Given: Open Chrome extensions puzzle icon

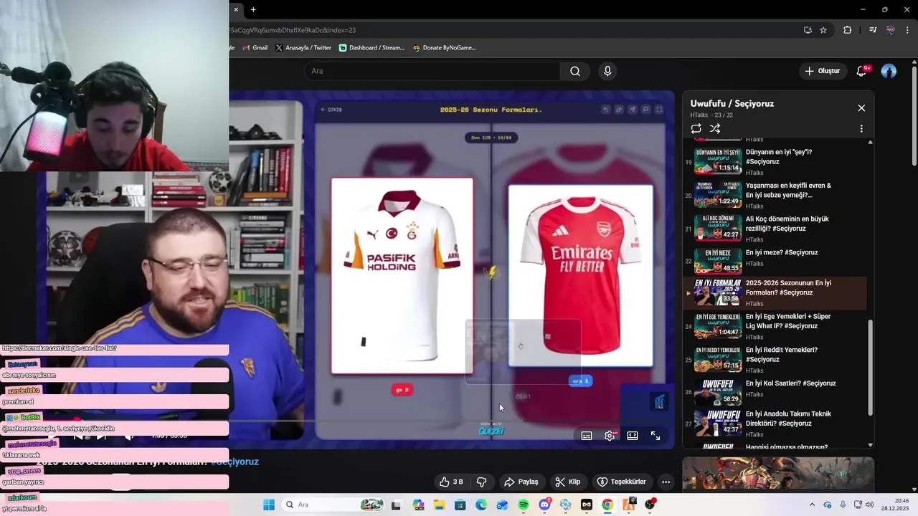Looking at the screenshot, I should pyautogui.click(x=848, y=30).
